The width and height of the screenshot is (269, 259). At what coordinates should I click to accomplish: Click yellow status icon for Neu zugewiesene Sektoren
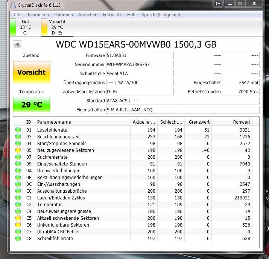tap(18, 150)
